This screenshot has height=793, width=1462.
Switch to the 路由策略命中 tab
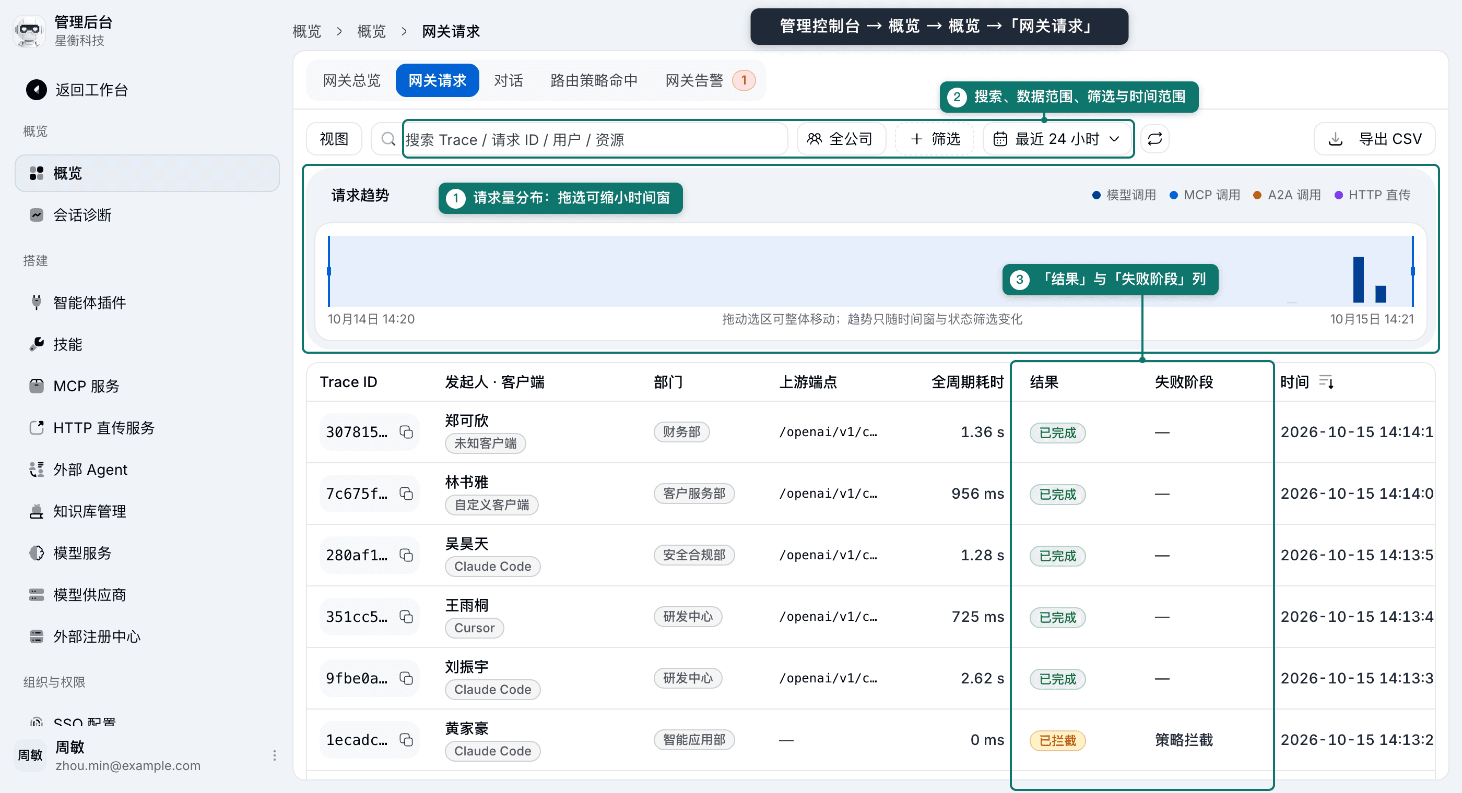pyautogui.click(x=594, y=80)
